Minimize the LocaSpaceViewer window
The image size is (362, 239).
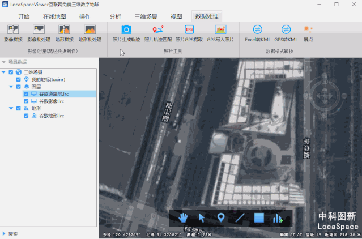click(x=320, y=5)
